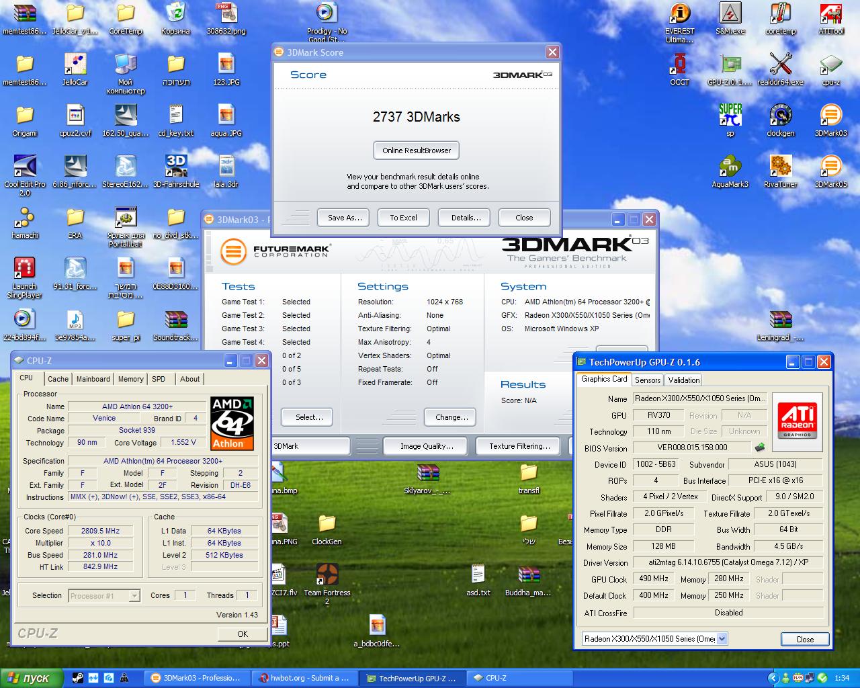Open the GPU-Z Sensors tab
The height and width of the screenshot is (688, 860).
tap(648, 380)
